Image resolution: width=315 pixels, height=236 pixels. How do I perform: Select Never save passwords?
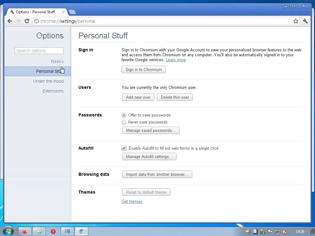(x=124, y=122)
